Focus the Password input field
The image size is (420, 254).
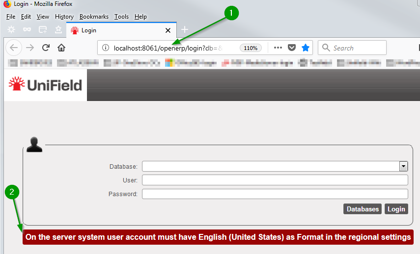(x=275, y=194)
